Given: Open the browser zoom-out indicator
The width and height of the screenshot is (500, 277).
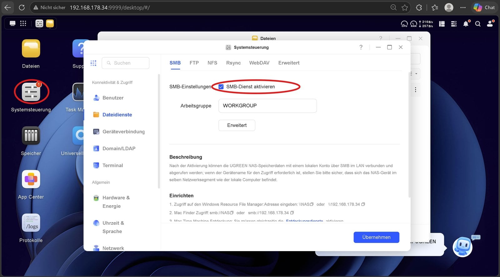Looking at the screenshot, I should [393, 7].
